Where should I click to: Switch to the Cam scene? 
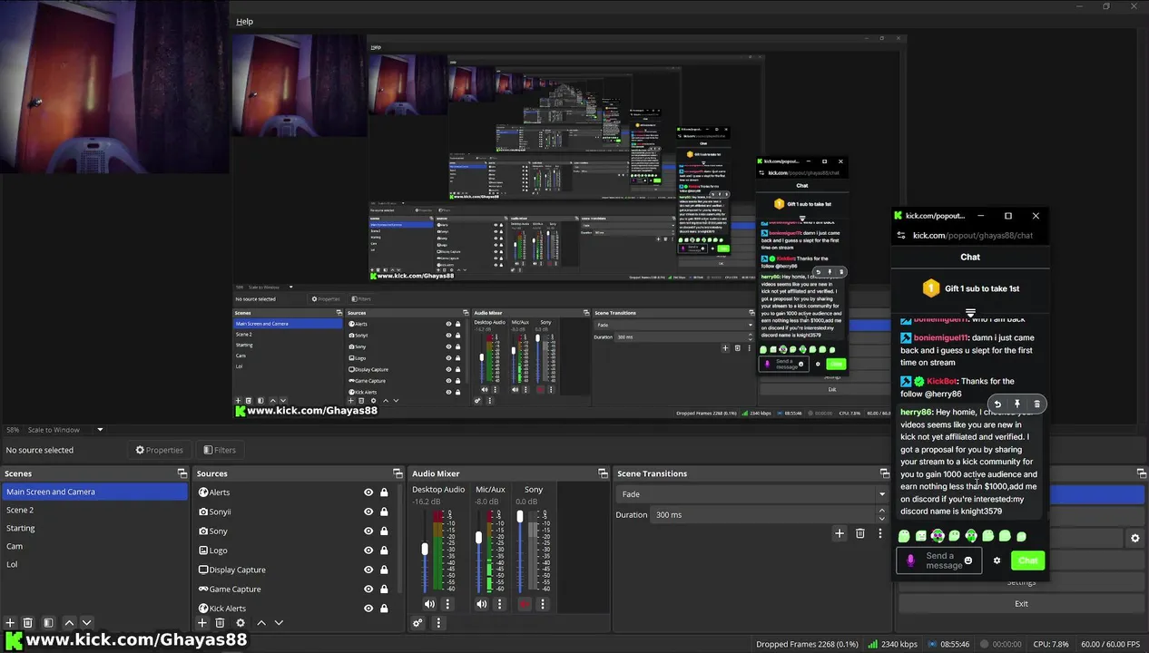tap(95, 546)
